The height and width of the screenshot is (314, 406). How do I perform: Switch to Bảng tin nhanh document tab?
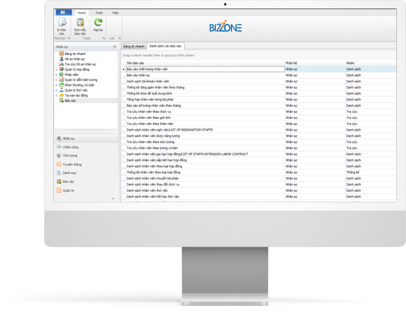(x=134, y=46)
